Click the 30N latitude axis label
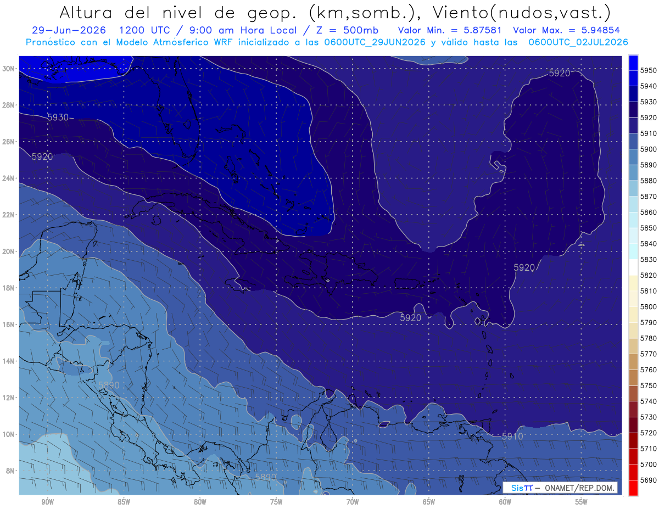Image resolution: width=659 pixels, height=509 pixels. click(x=8, y=69)
